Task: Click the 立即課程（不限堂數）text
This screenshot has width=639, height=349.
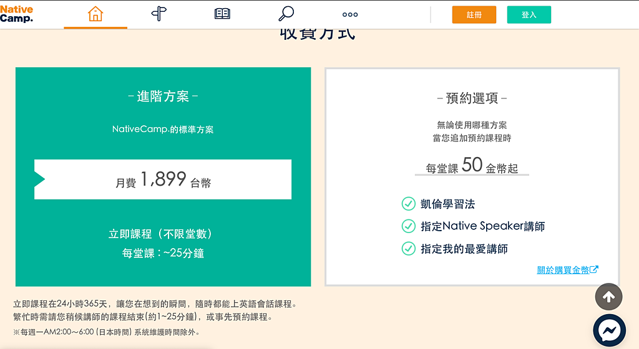Action: click(160, 234)
